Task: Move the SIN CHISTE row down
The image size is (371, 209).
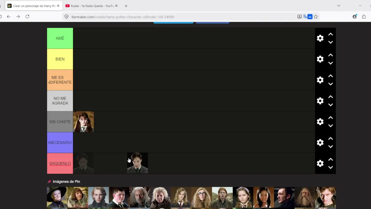Action: point(330,126)
